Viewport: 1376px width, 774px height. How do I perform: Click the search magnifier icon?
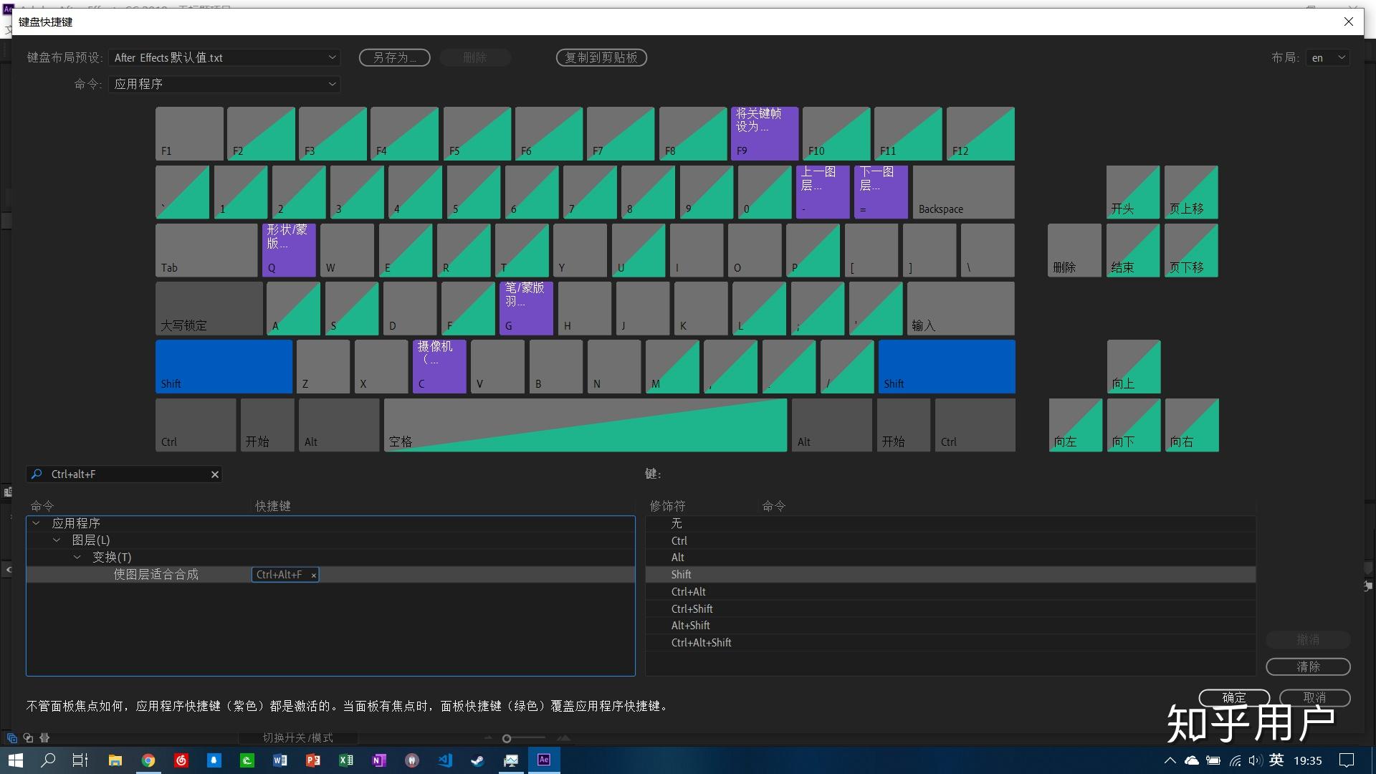[x=37, y=474]
